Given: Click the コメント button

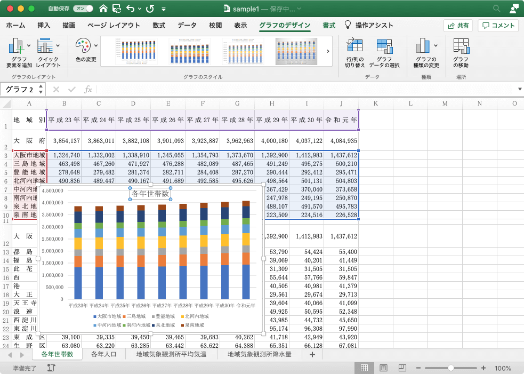Looking at the screenshot, I should (x=498, y=25).
